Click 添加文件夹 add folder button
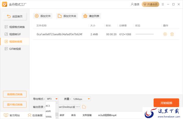This screenshot has width=183, height=119. (67, 16)
